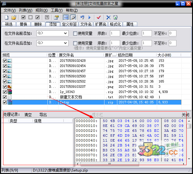Click image icon of 20170509102502 row
This screenshot has width=193, height=174.
9,81
